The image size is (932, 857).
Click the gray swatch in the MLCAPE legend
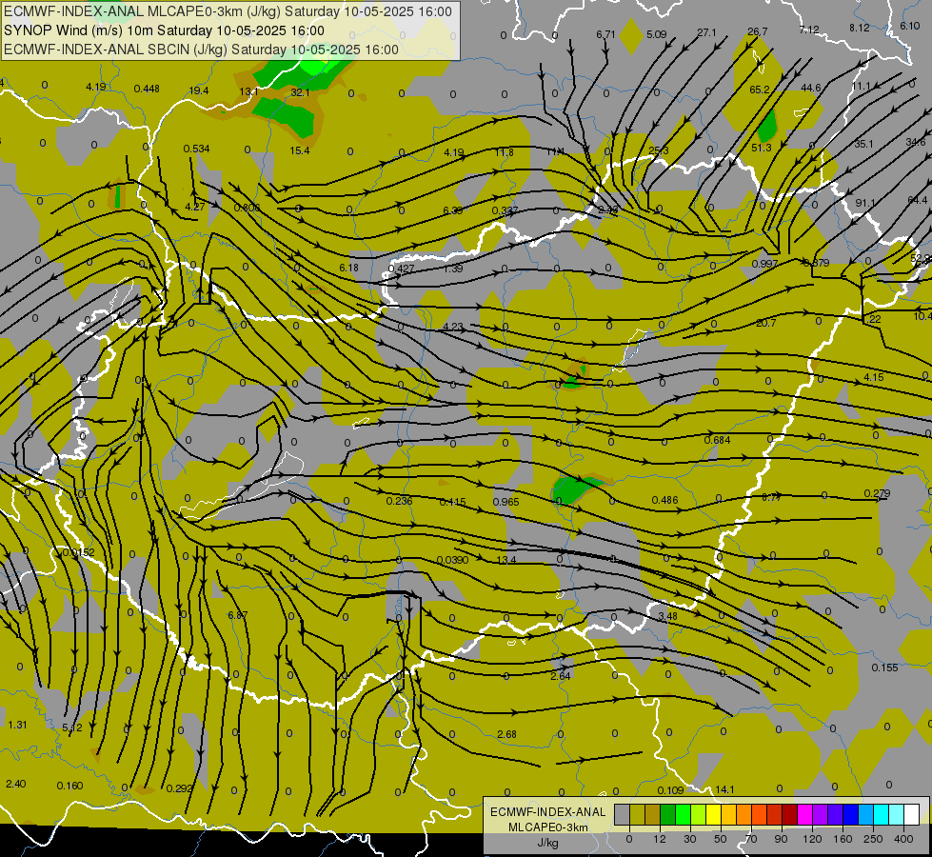[622, 814]
